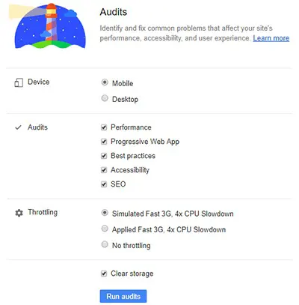This screenshot has height=305, width=299.
Task: Click the Device icon beside the Device label
Action: (19, 82)
